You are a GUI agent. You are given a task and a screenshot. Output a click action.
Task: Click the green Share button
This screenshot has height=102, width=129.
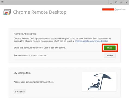110,48
